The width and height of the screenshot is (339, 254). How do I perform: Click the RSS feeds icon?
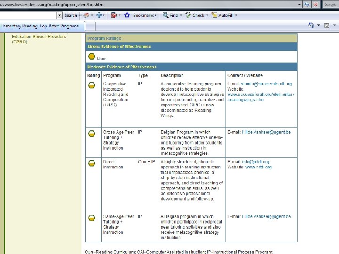[327, 26]
